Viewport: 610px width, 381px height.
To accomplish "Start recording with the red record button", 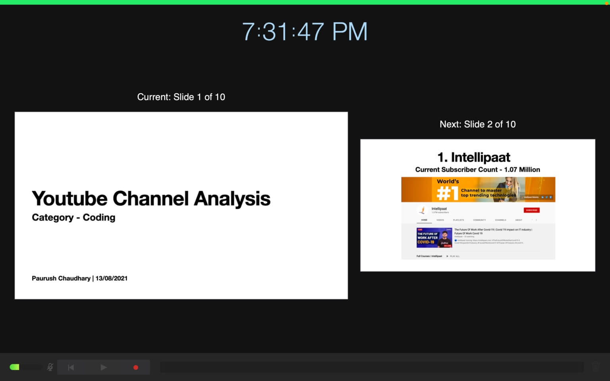I will tap(136, 368).
